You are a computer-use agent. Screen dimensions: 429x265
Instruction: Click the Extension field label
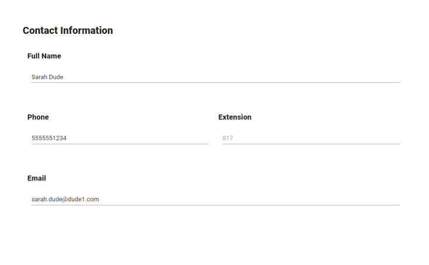[235, 117]
